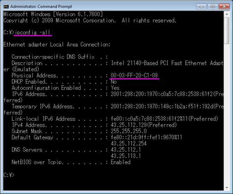This screenshot has width=233, height=194.
Task: Open the Command Prompt system menu icon
Action: (x=6, y=6)
